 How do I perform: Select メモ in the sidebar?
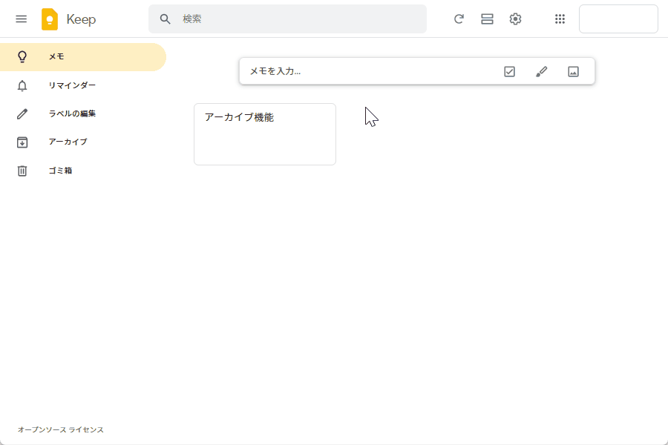pos(83,57)
